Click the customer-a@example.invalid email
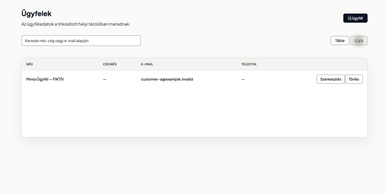The height and width of the screenshot is (194, 385). 167,79
